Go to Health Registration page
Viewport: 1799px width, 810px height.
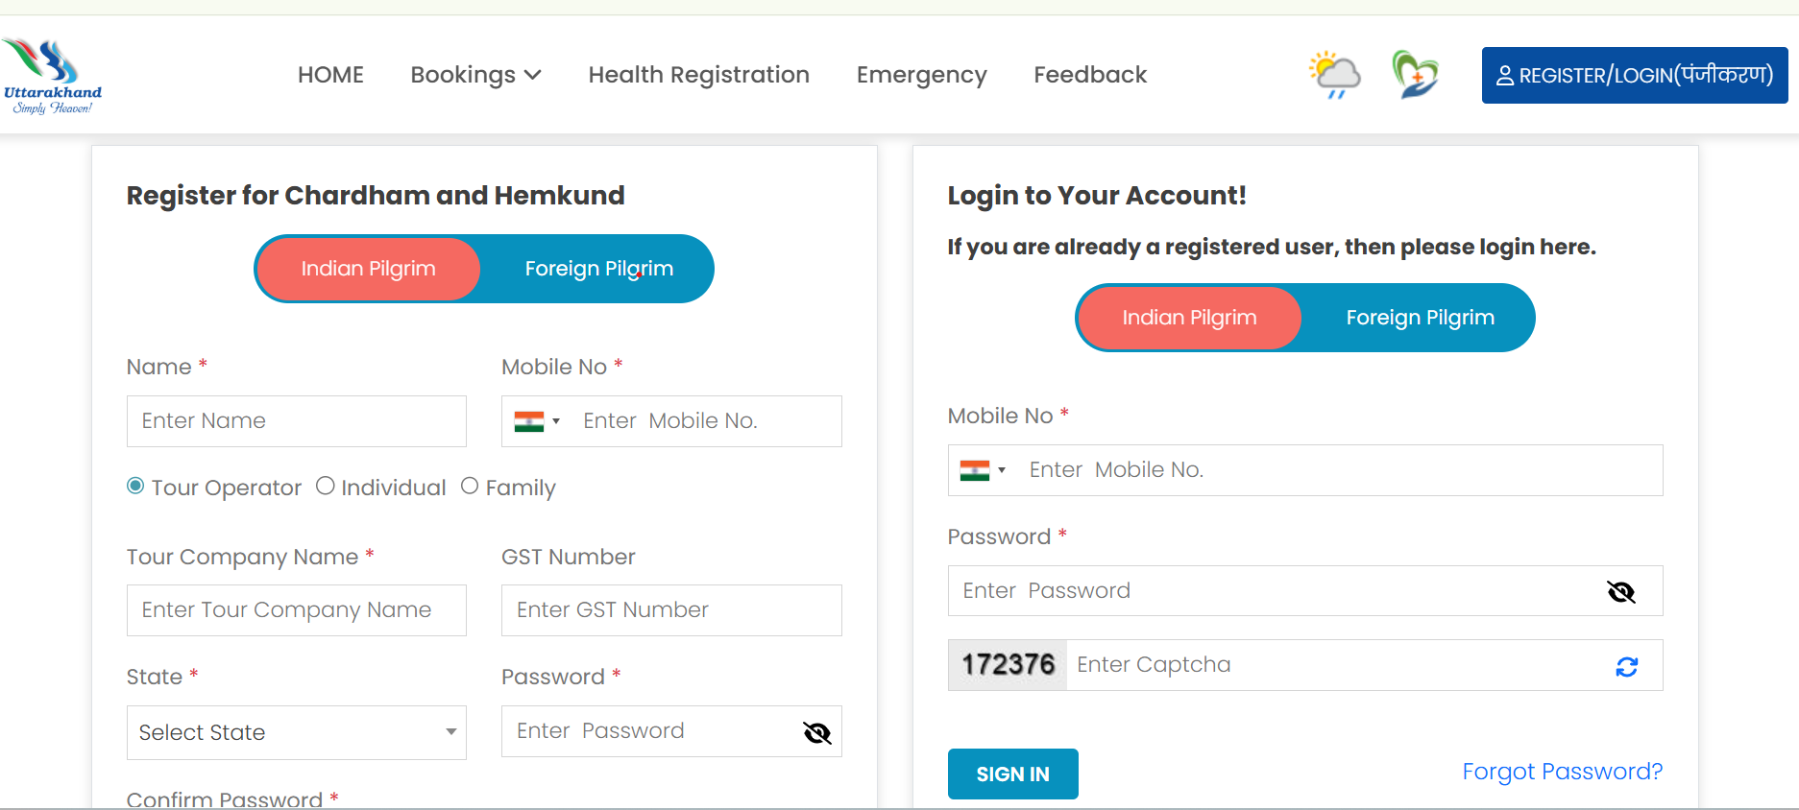[x=698, y=75]
